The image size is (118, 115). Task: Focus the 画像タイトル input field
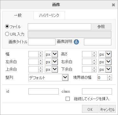coord(42,42)
